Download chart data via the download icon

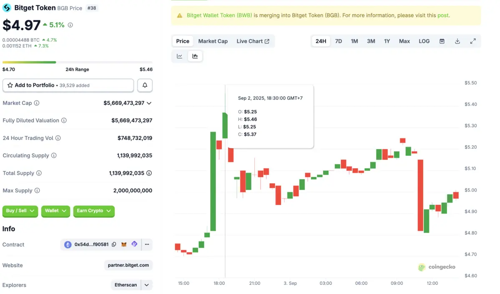click(457, 41)
